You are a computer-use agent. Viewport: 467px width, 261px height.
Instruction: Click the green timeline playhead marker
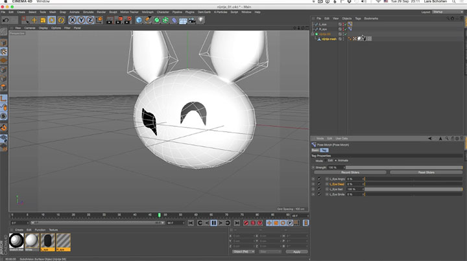coord(160,215)
